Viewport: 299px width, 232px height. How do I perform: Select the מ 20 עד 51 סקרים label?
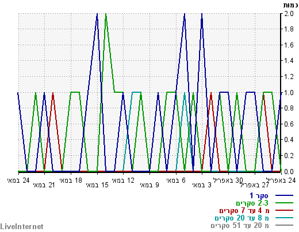click(240, 226)
